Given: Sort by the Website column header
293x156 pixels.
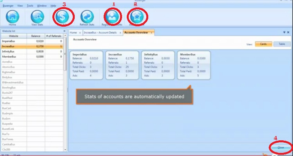Looking at the screenshot, I should 14,36.
